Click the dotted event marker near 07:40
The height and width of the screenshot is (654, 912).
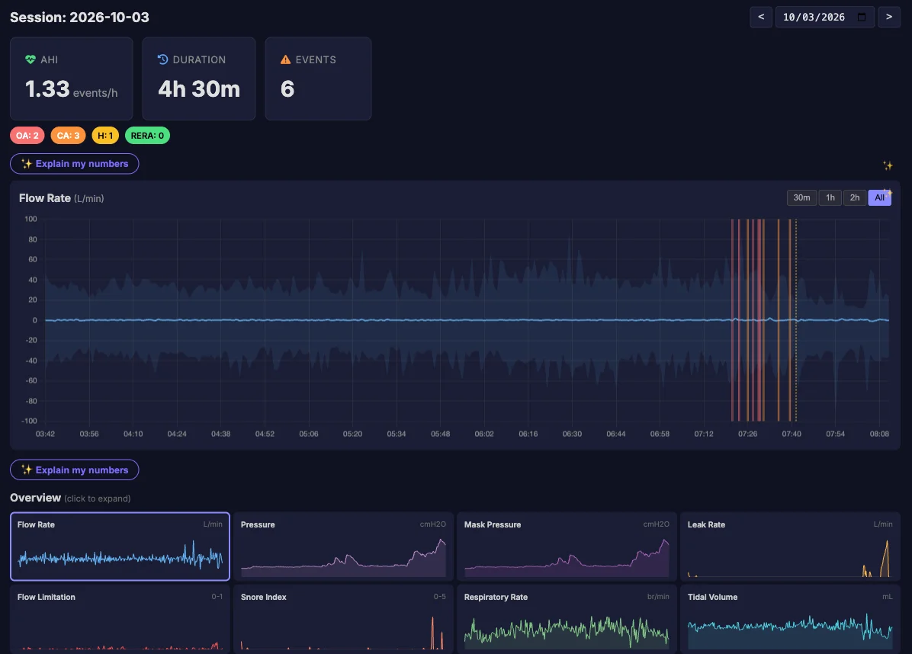click(795, 319)
